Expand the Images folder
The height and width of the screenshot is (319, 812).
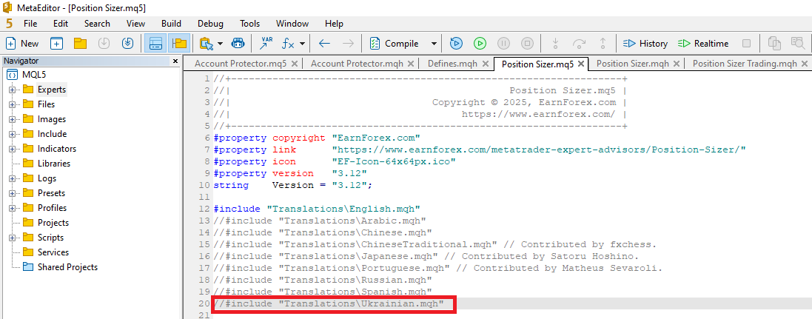12,119
